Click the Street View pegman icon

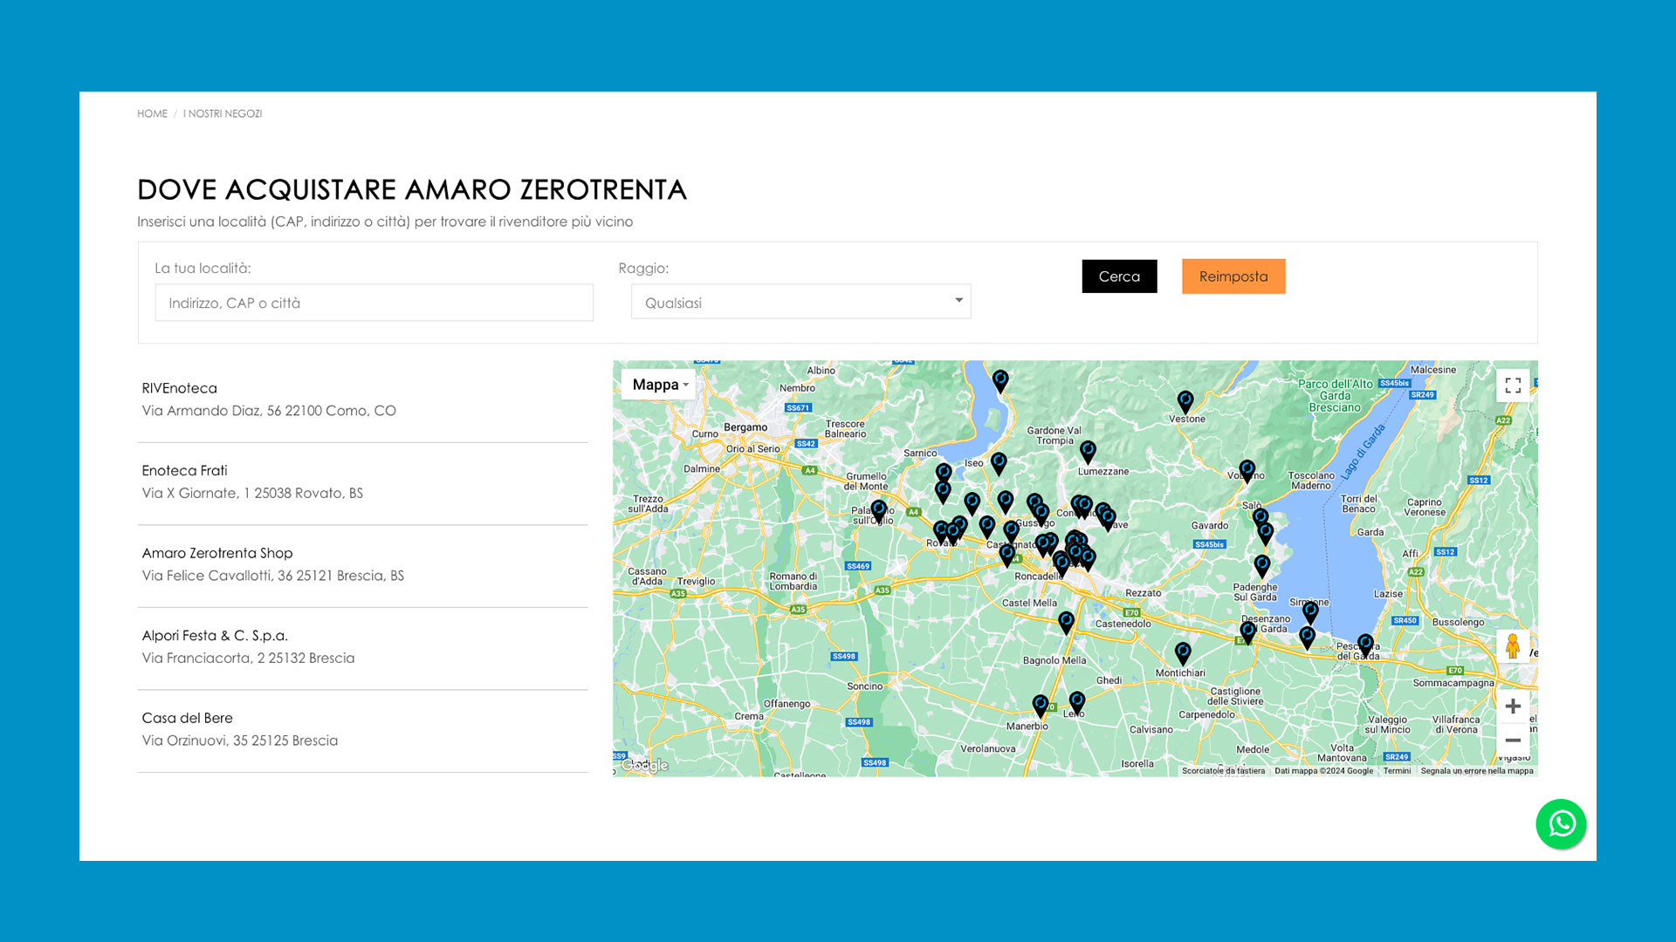(1513, 646)
